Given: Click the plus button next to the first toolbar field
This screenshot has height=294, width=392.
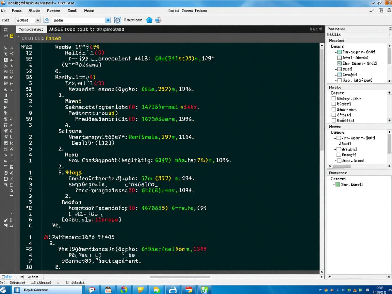Looking at the screenshot, I should [37, 20].
